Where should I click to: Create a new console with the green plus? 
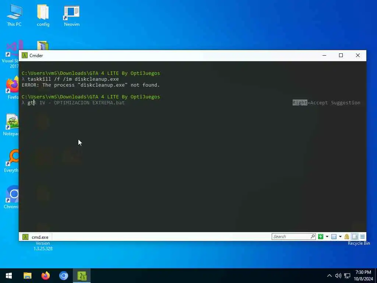pos(321,237)
